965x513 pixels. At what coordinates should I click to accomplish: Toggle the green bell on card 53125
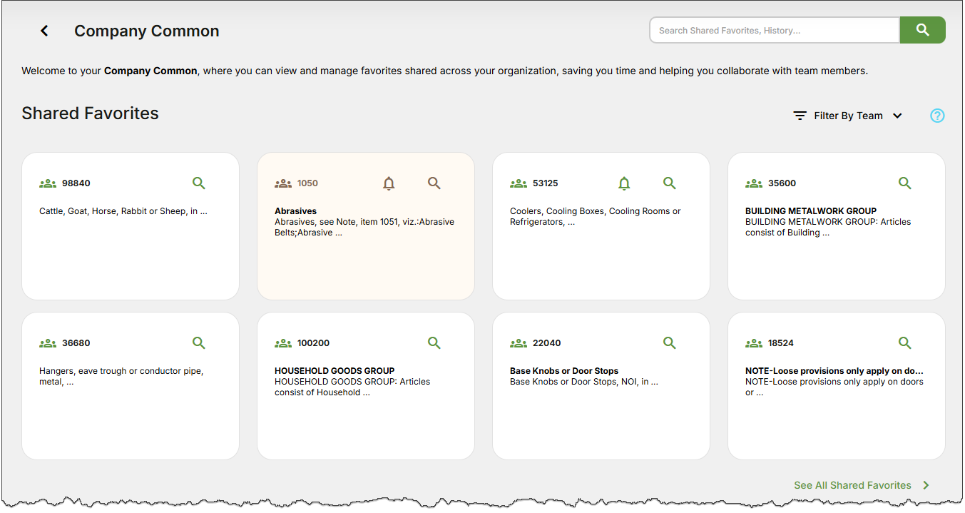(624, 183)
